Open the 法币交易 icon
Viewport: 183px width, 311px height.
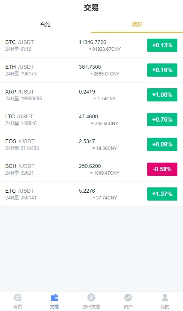tap(91, 298)
